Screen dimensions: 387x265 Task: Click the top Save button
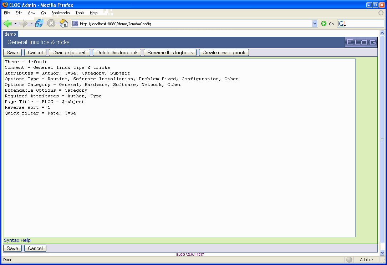click(12, 52)
